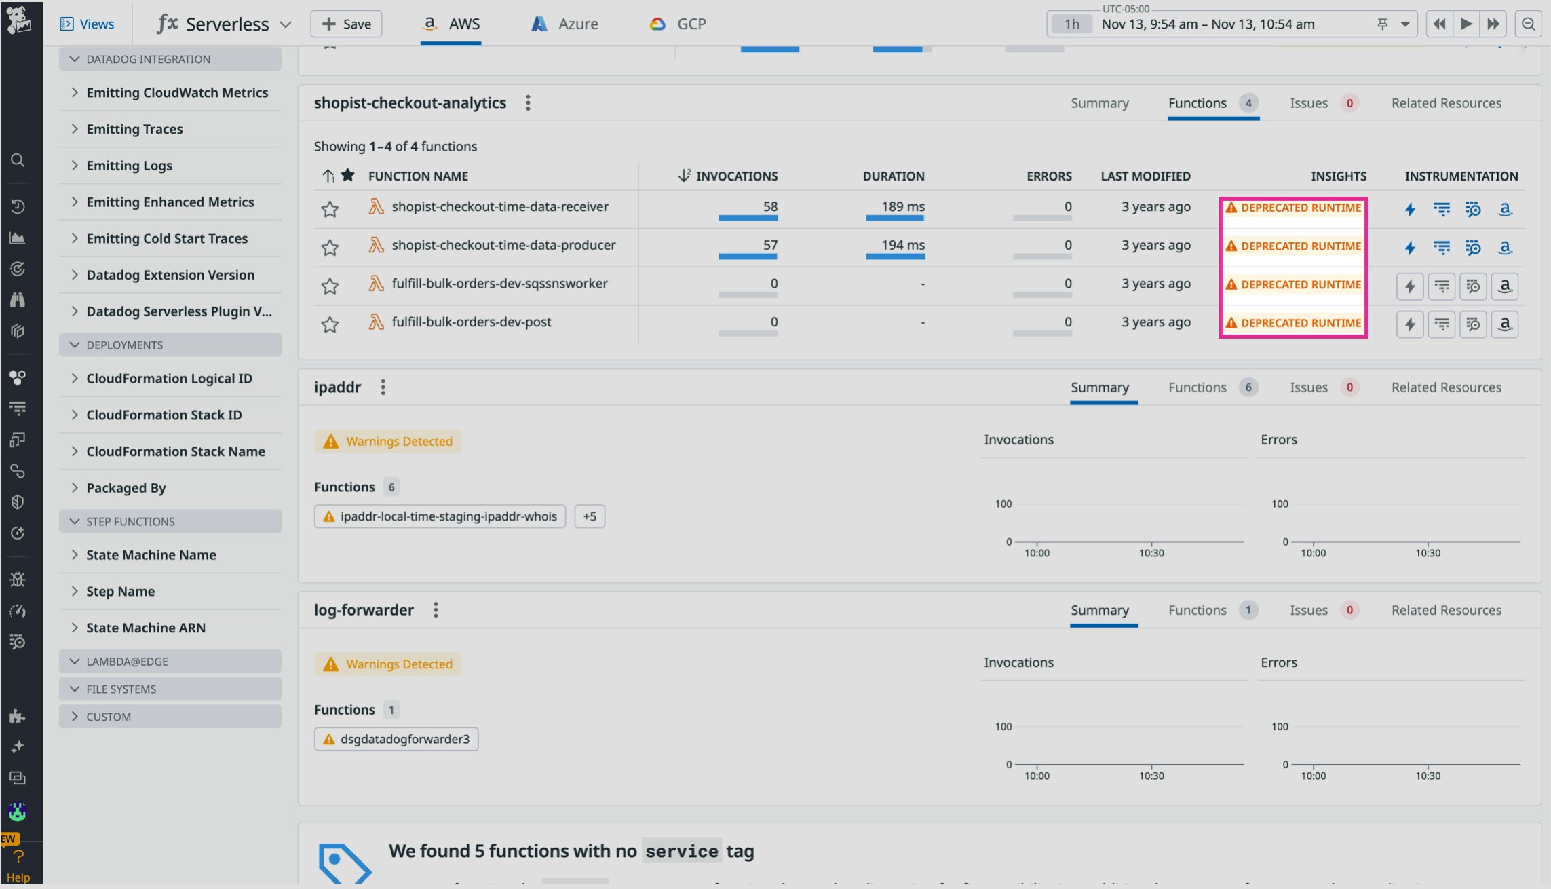This screenshot has width=1551, height=889.
Task: Open the Functions tab for ipaddr
Action: click(1198, 387)
